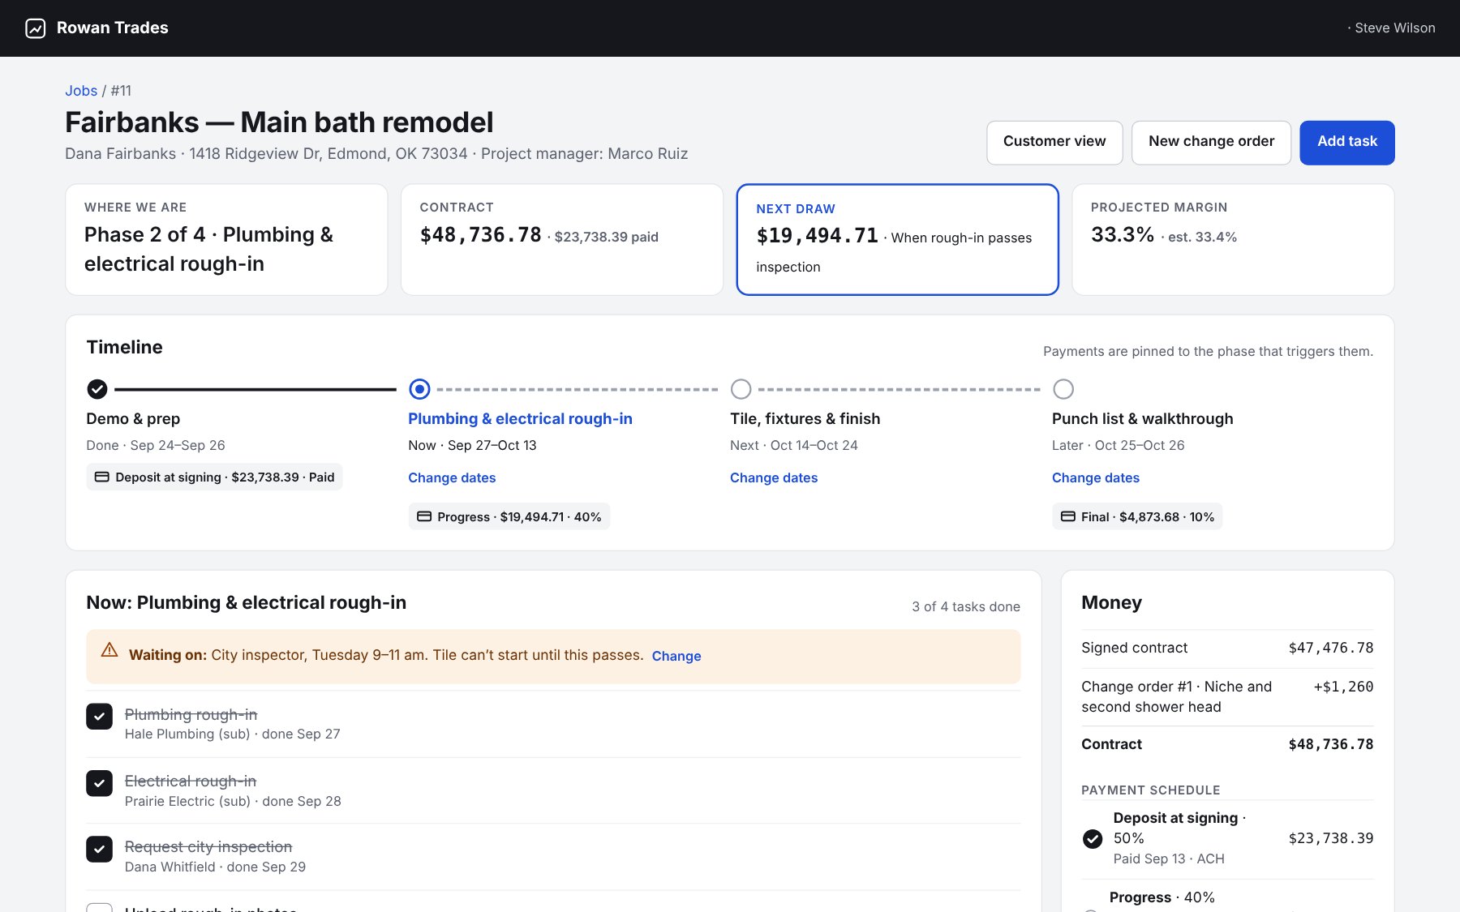
Task: Open Customer view
Action: coord(1054,142)
